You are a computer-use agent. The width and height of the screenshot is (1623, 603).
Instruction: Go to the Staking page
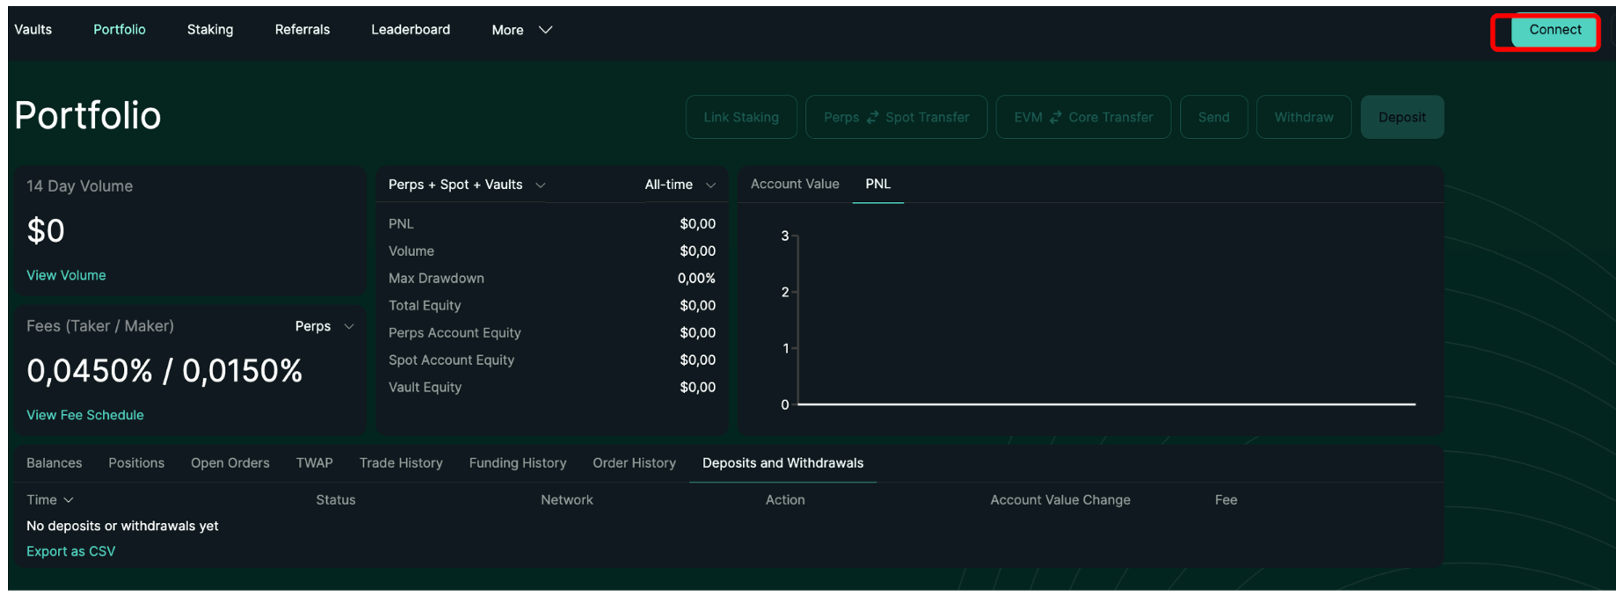(210, 30)
